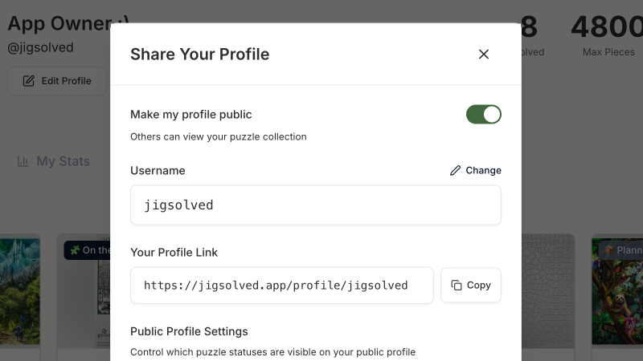Screen dimensions: 643x361
Task: Click the Username label
Action: 158,170
